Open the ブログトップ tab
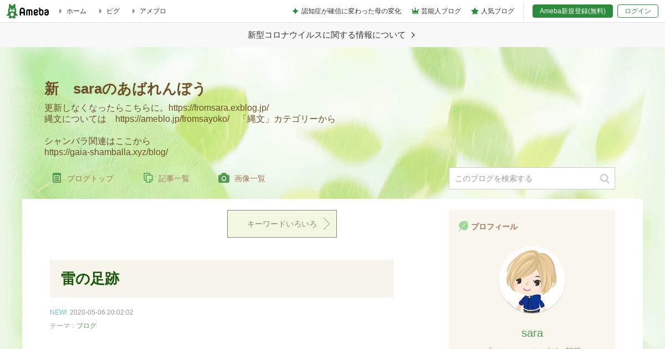The image size is (665, 349). coord(90,178)
